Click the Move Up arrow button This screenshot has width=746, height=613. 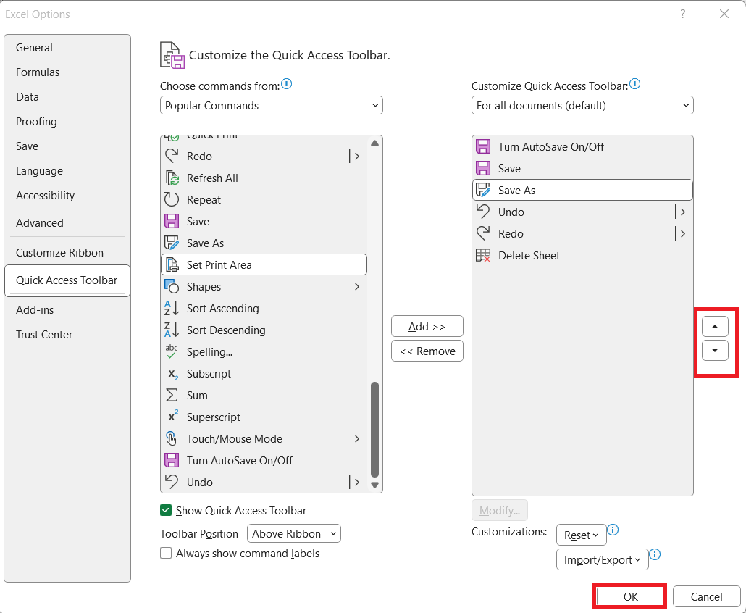tap(715, 327)
